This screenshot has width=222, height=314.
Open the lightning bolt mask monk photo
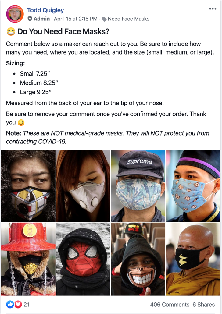click(193, 259)
